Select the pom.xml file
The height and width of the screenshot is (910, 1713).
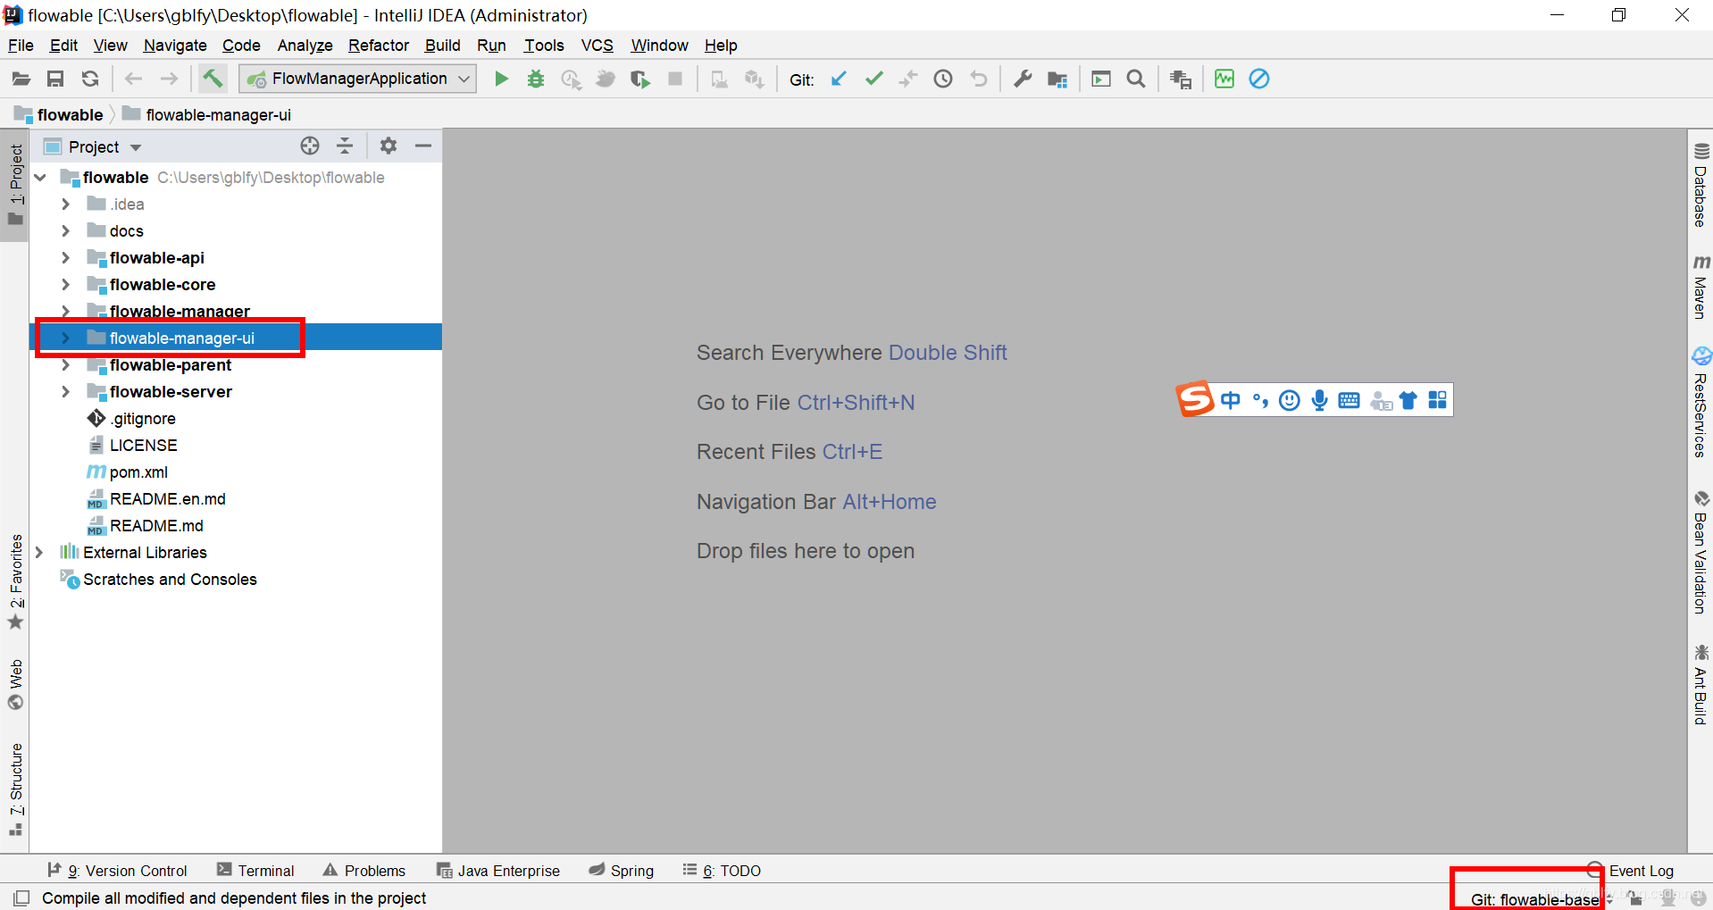click(x=138, y=472)
